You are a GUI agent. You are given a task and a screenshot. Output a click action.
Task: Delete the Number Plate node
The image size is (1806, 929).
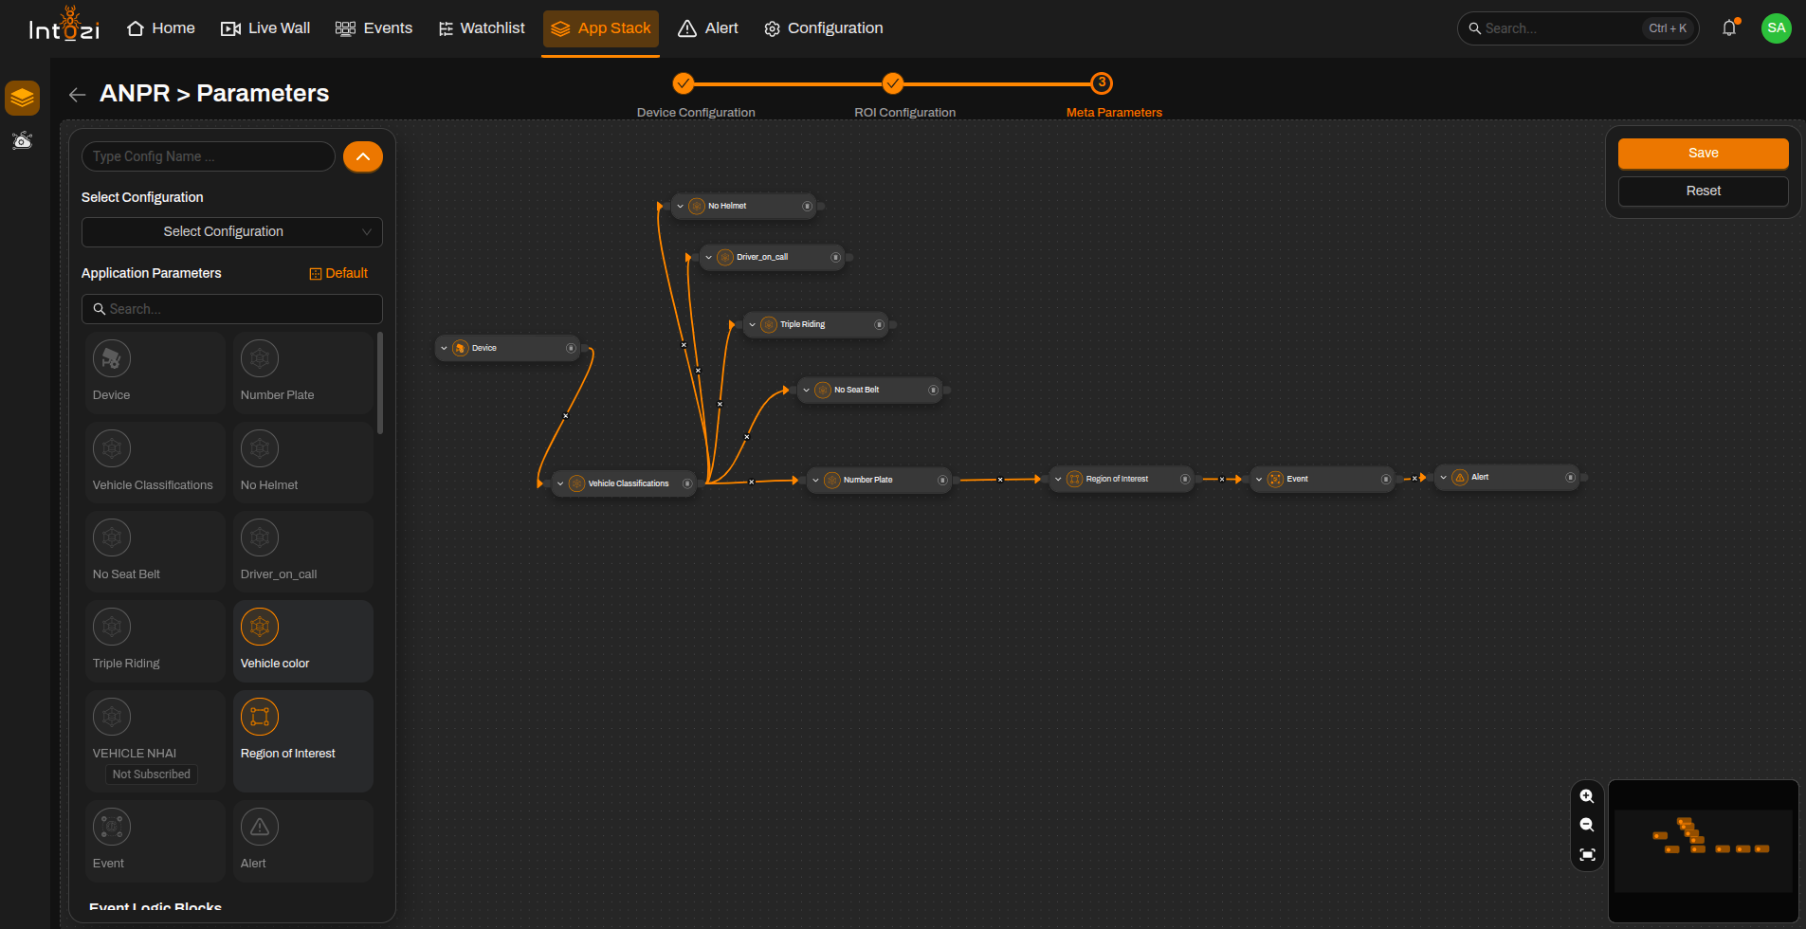click(x=942, y=480)
